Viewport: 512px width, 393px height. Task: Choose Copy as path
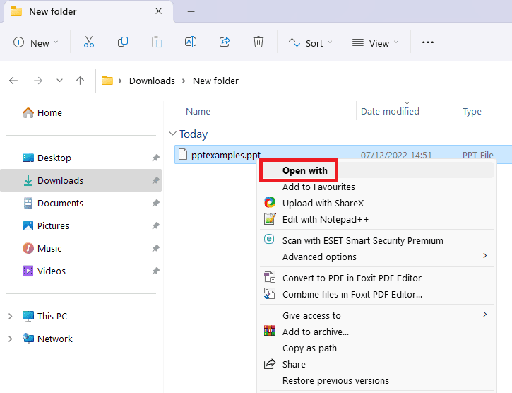[377, 348]
